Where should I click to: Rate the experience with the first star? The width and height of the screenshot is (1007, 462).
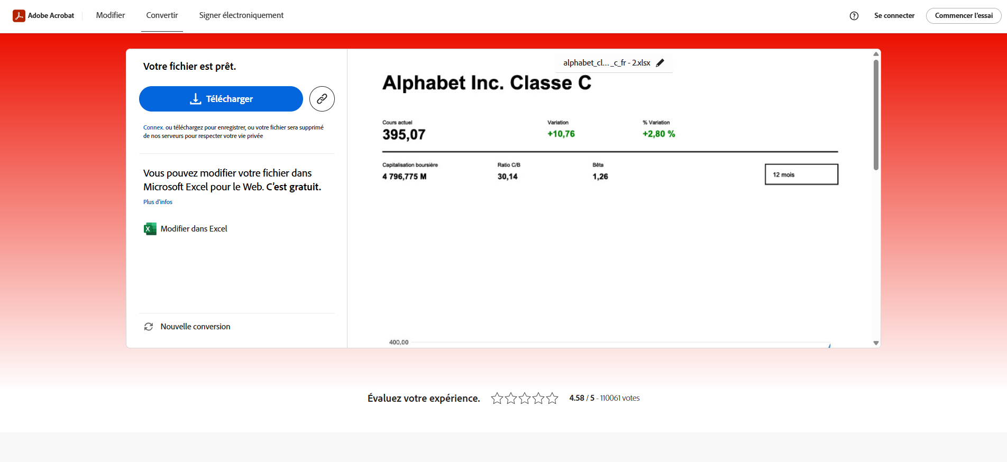497,398
